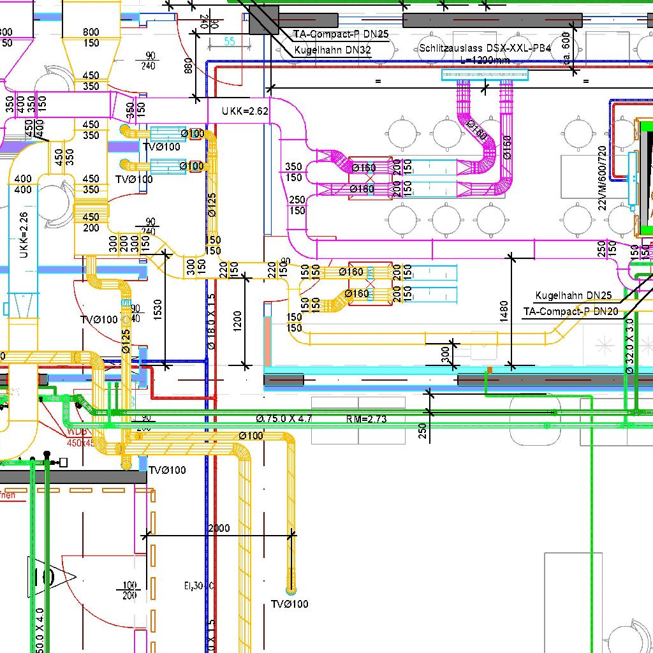This screenshot has width=653, height=653.
Task: Select the Kugelhahn DN32 annotation
Action: point(332,50)
